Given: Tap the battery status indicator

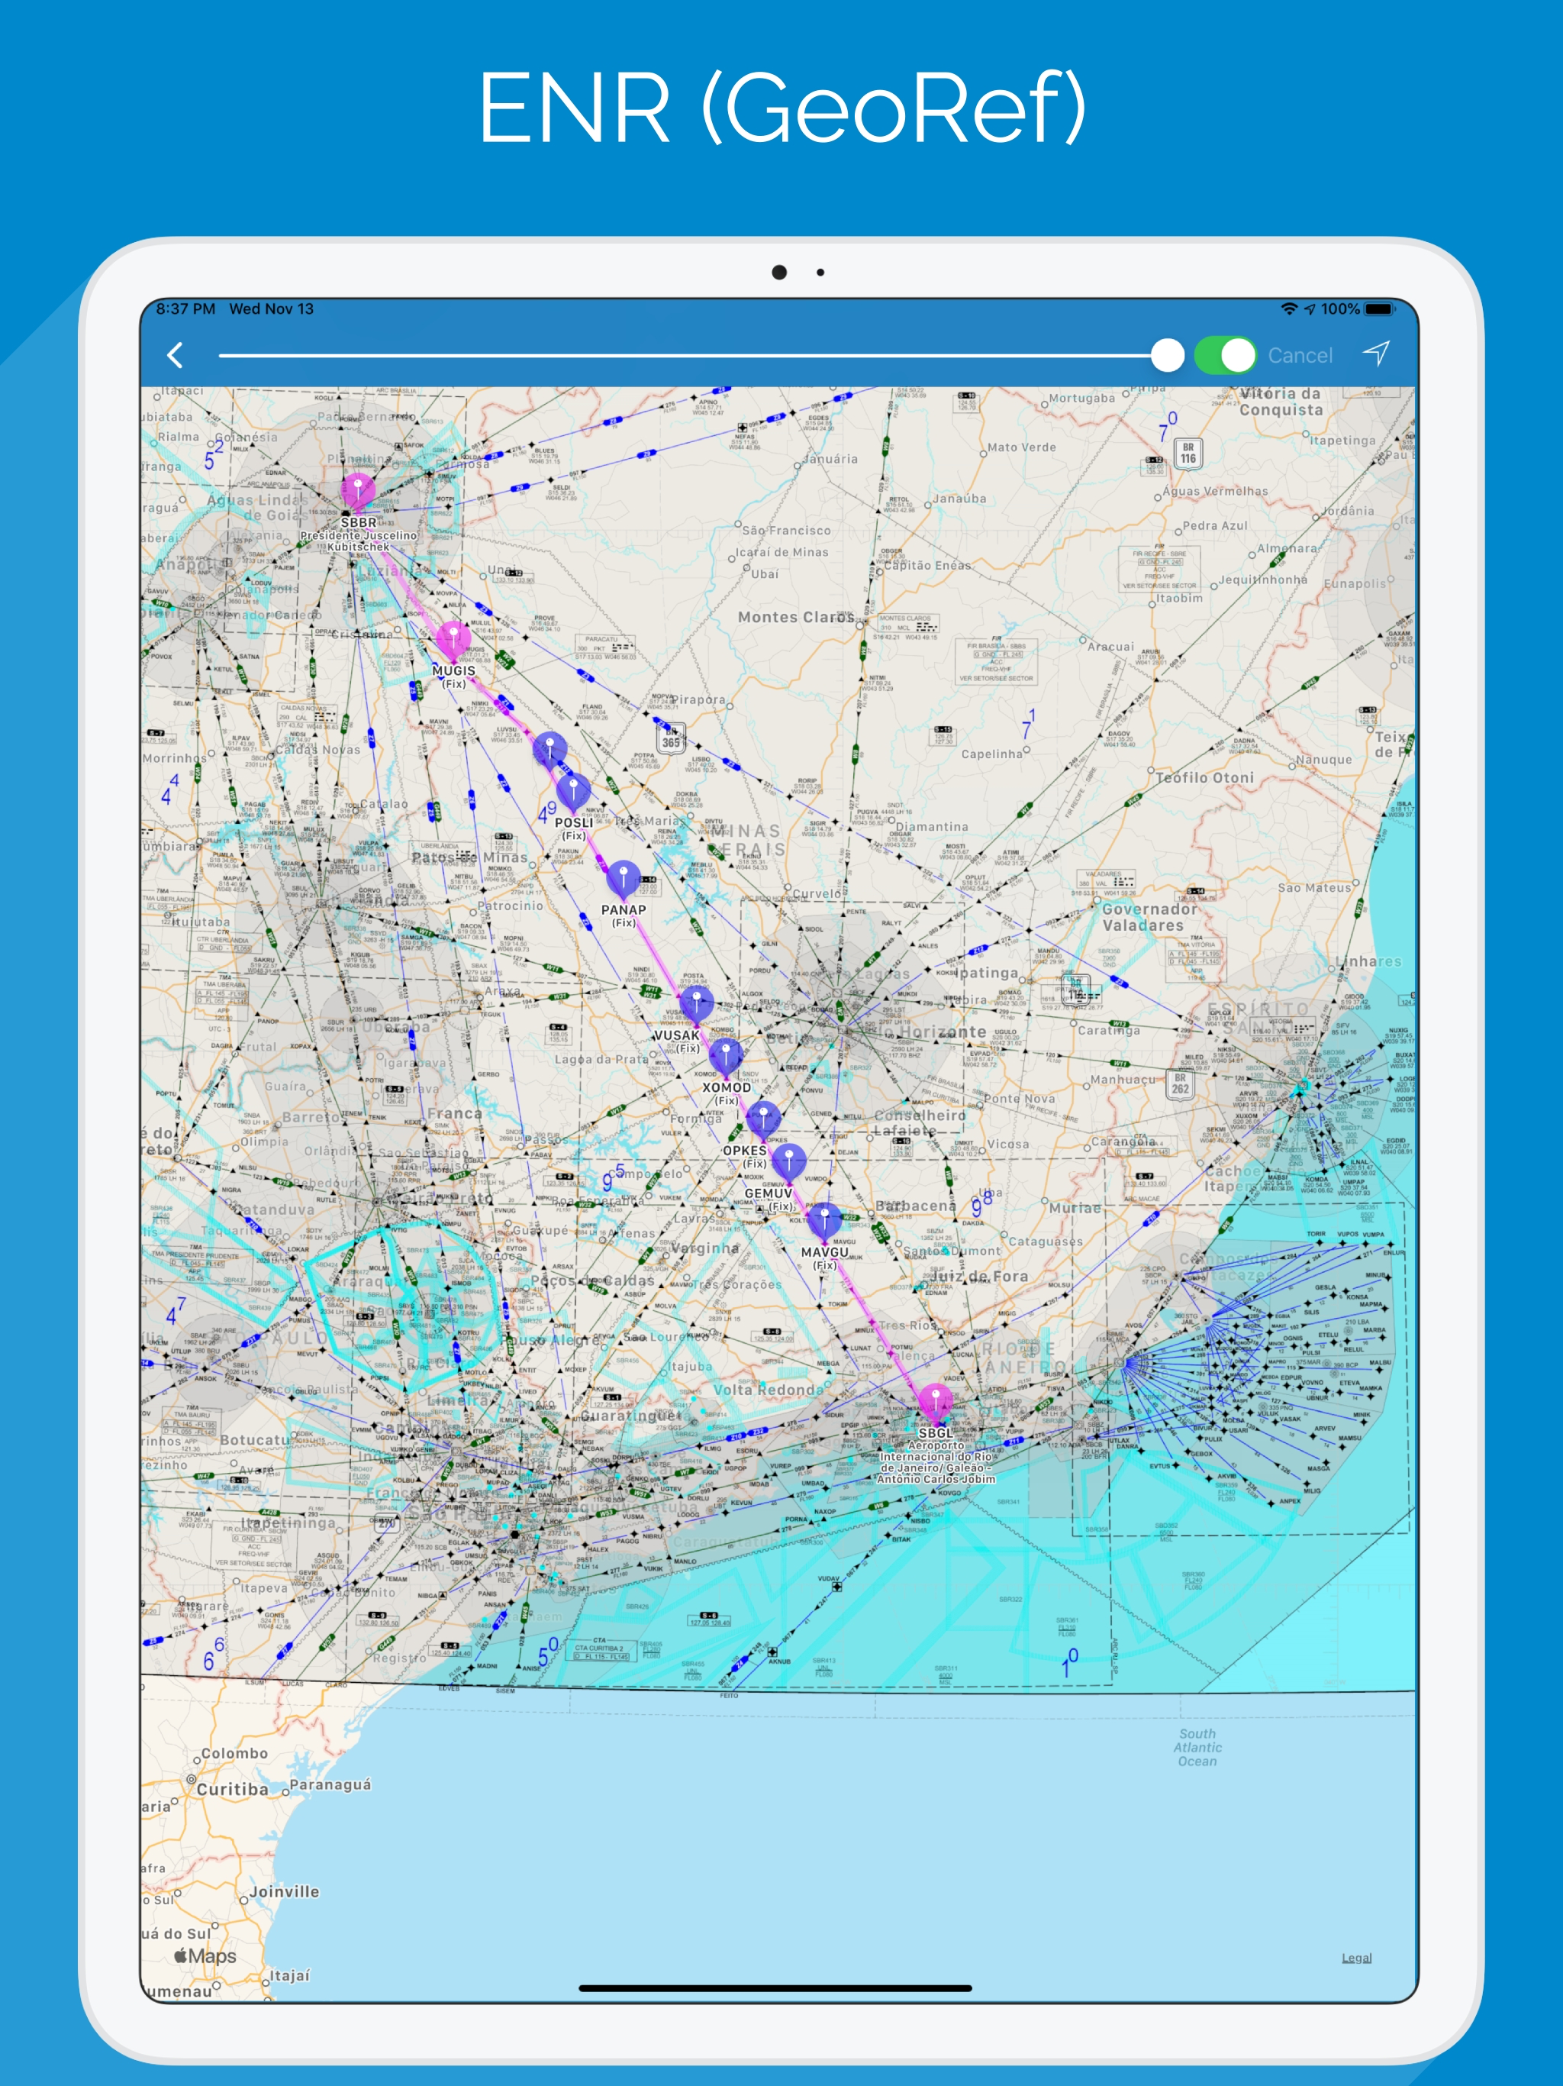Looking at the screenshot, I should tap(1378, 309).
